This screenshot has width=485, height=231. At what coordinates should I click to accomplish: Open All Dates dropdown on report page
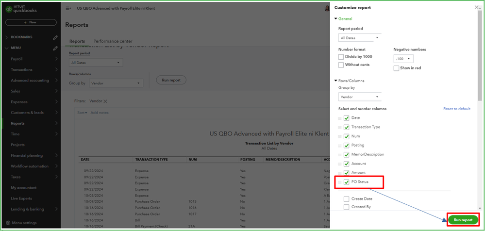(x=96, y=63)
